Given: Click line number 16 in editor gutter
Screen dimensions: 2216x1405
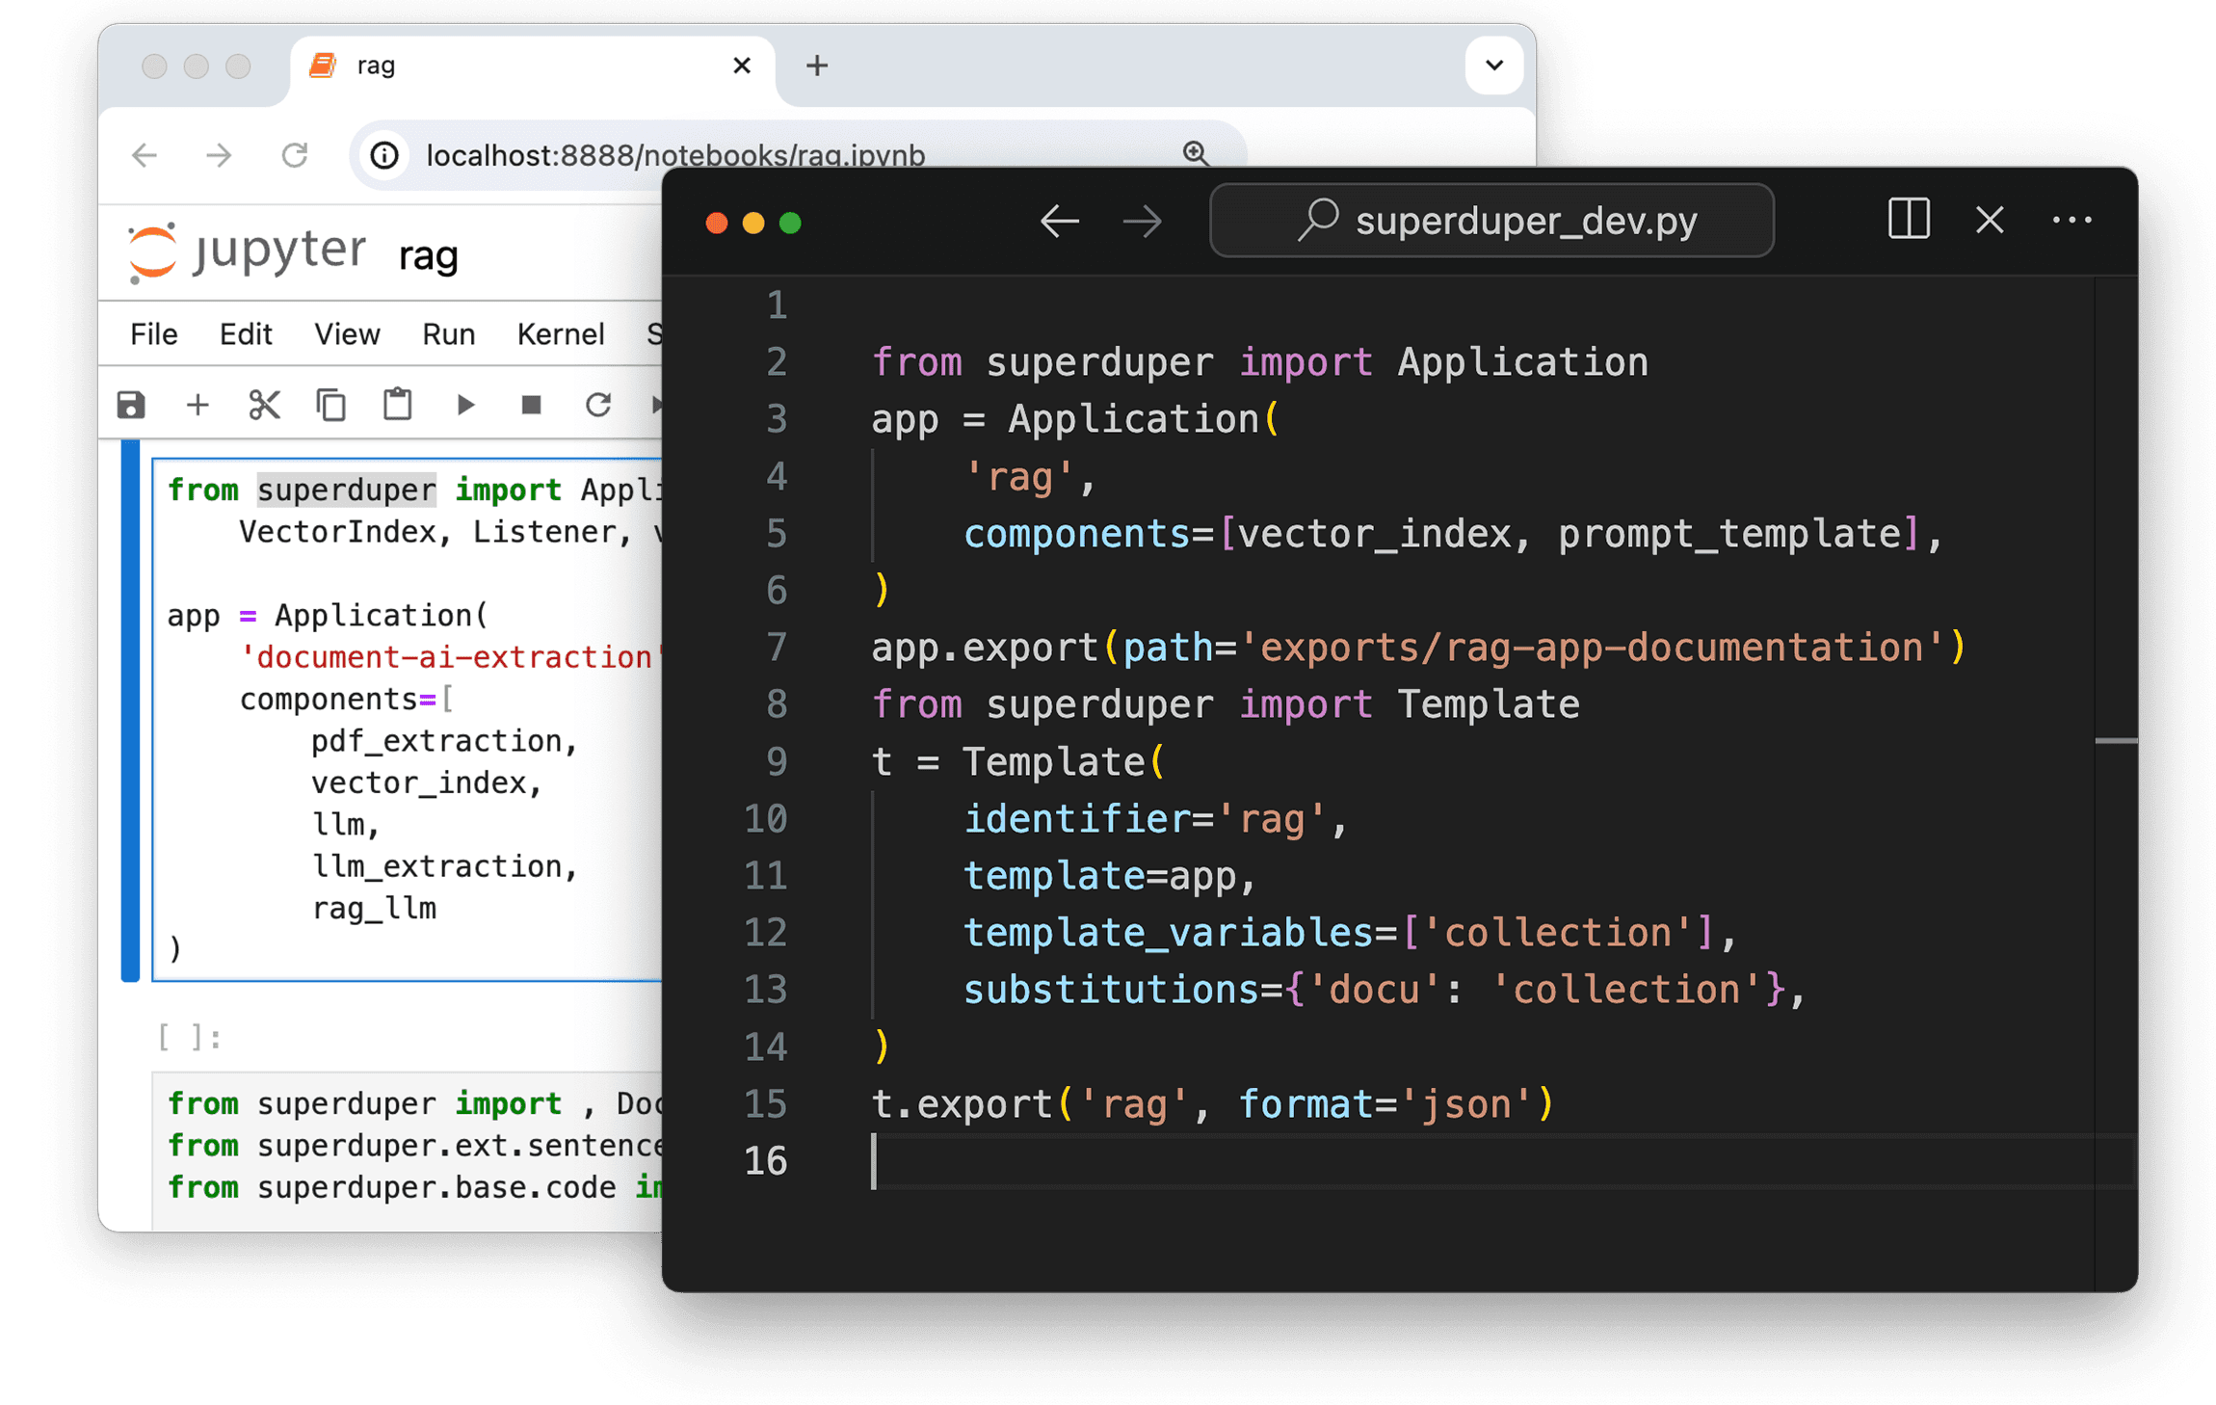Looking at the screenshot, I should tap(766, 1161).
